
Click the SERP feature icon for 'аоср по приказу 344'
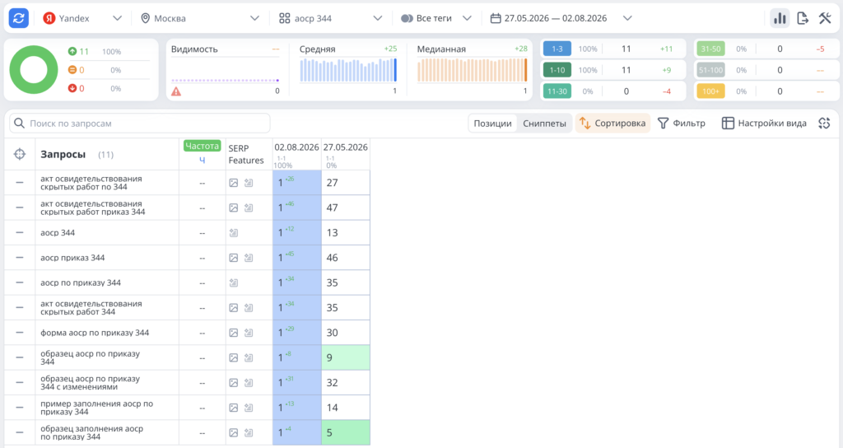[233, 283]
